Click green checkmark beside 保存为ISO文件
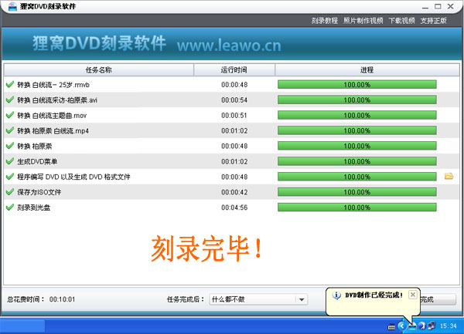 [10, 192]
